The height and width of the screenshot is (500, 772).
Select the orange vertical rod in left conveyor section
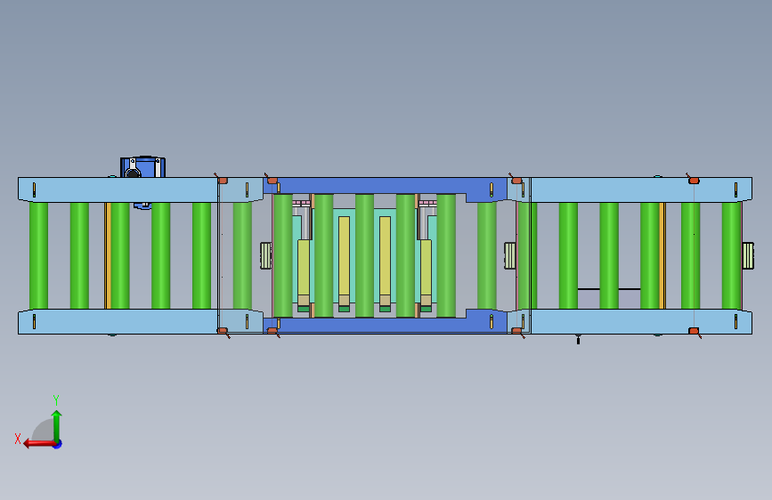pyautogui.click(x=106, y=255)
